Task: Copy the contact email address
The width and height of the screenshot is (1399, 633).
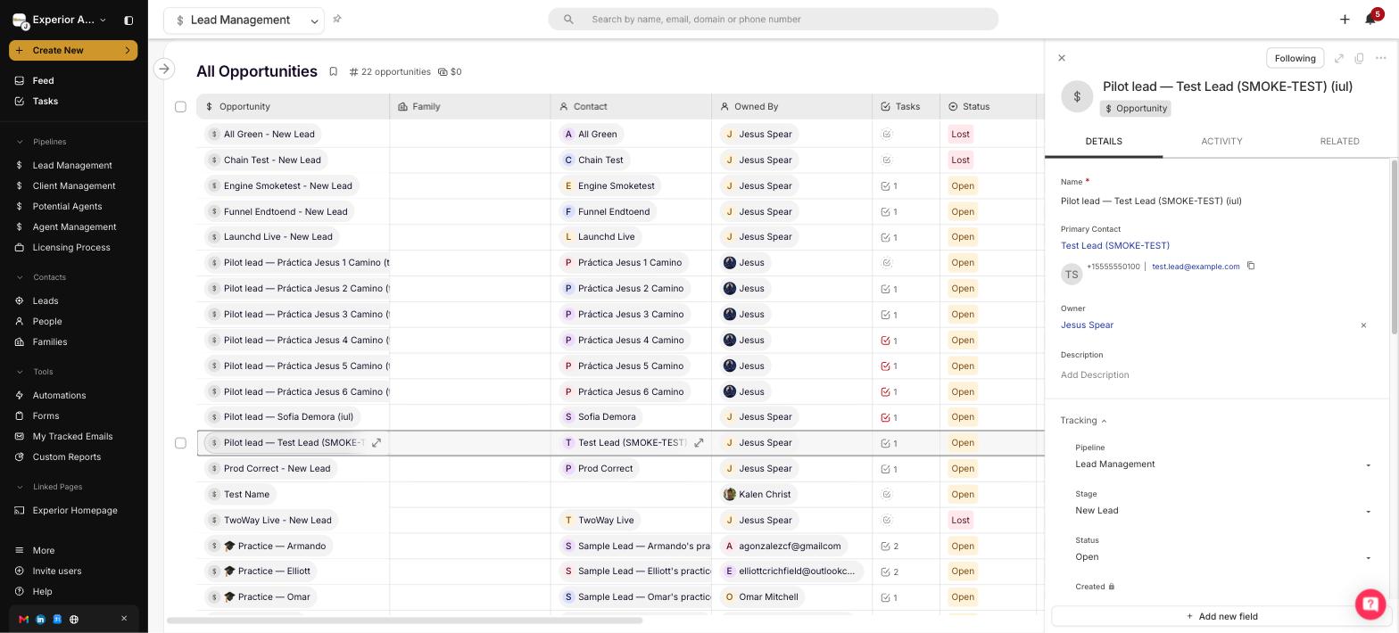Action: (x=1251, y=266)
